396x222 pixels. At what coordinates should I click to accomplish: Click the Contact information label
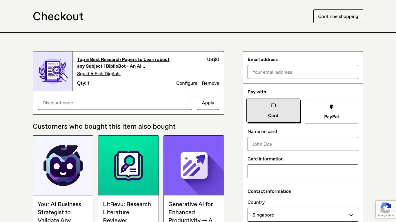tap(269, 191)
